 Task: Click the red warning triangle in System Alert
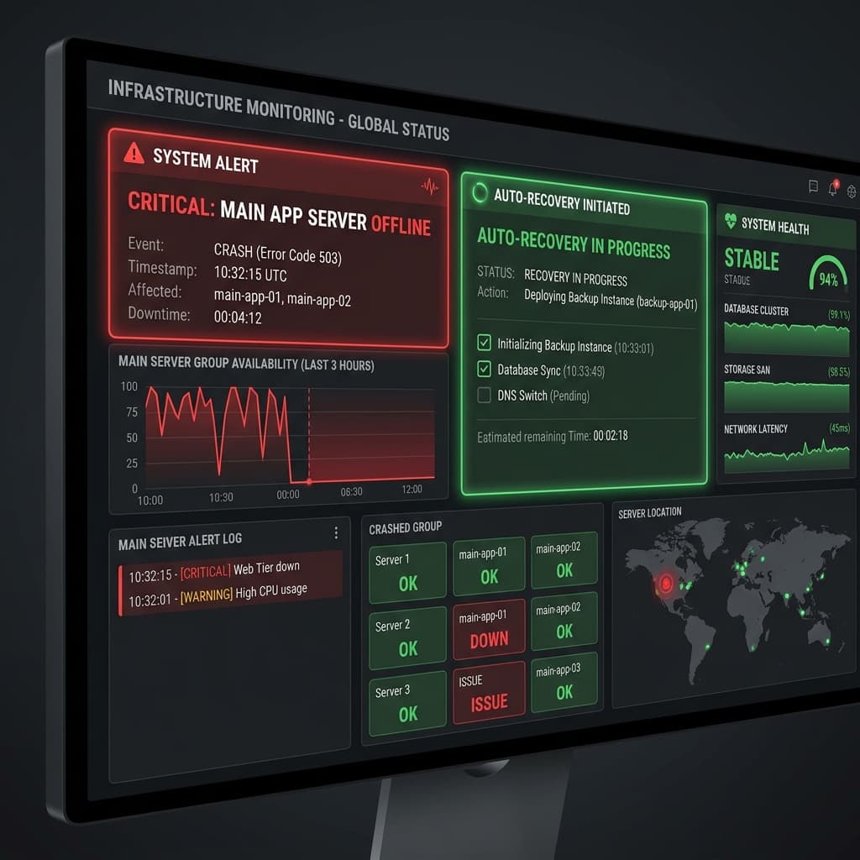(x=134, y=153)
